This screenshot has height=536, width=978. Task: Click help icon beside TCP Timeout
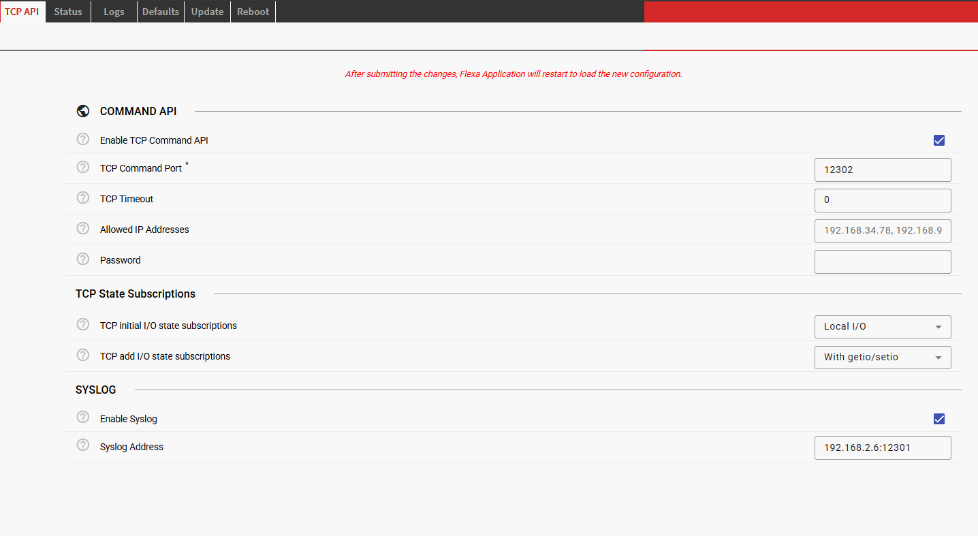coord(83,198)
